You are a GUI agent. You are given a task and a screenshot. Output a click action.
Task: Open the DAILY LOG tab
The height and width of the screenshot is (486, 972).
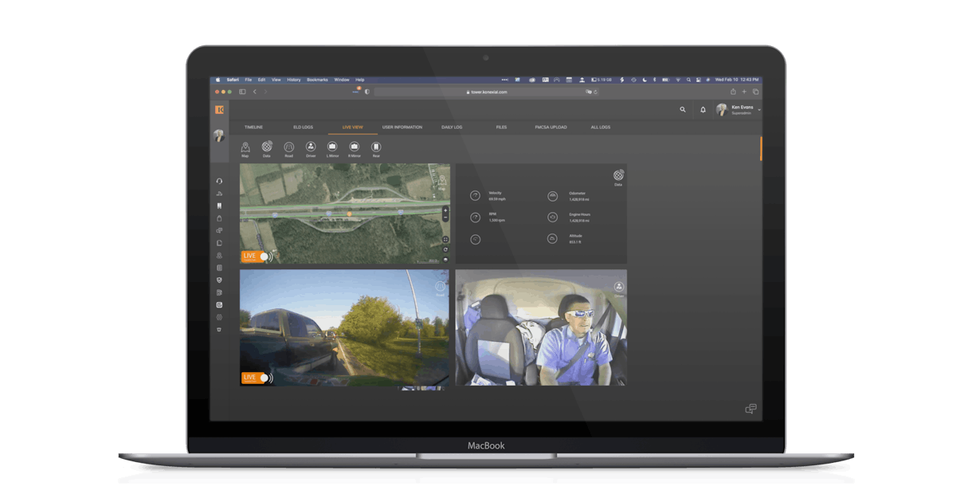point(452,127)
